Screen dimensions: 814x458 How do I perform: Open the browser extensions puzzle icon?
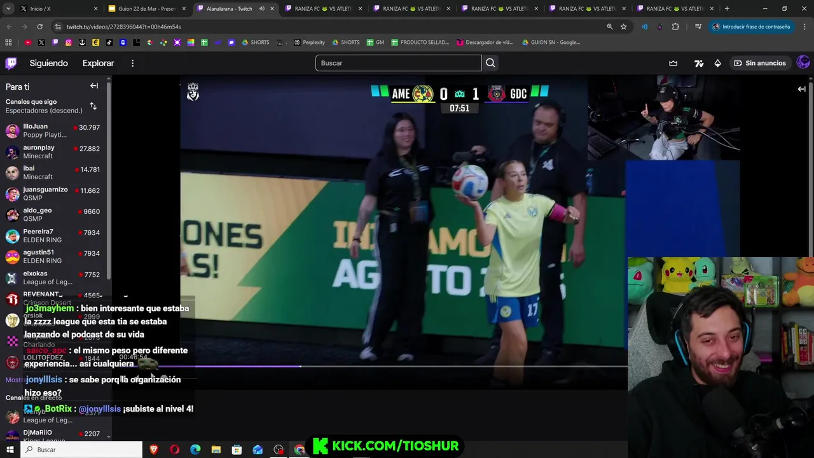tap(675, 27)
